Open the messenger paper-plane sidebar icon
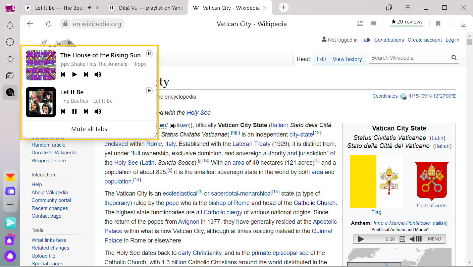Screen dimensions: 473x267 10,223
